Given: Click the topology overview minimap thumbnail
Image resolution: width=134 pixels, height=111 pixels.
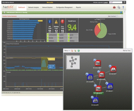Looking at the screenshot, I should click(73, 62).
